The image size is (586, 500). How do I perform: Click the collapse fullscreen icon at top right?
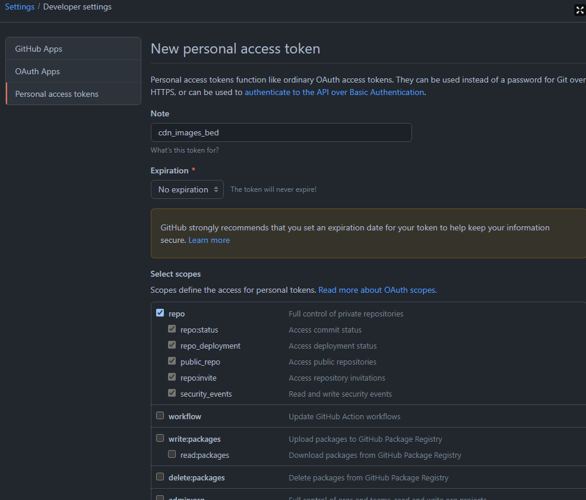click(579, 10)
